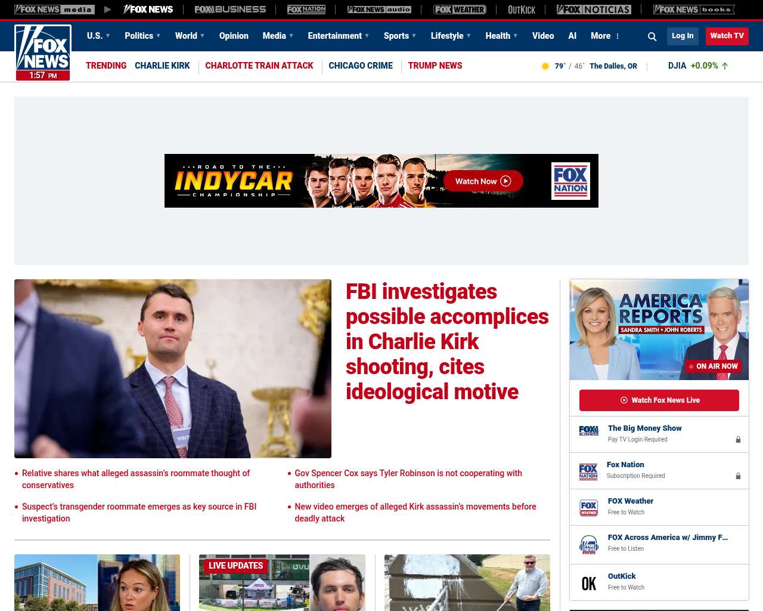Image resolution: width=763 pixels, height=611 pixels.
Task: Click the ON AIR NOW badge
Action: pyautogui.click(x=714, y=366)
